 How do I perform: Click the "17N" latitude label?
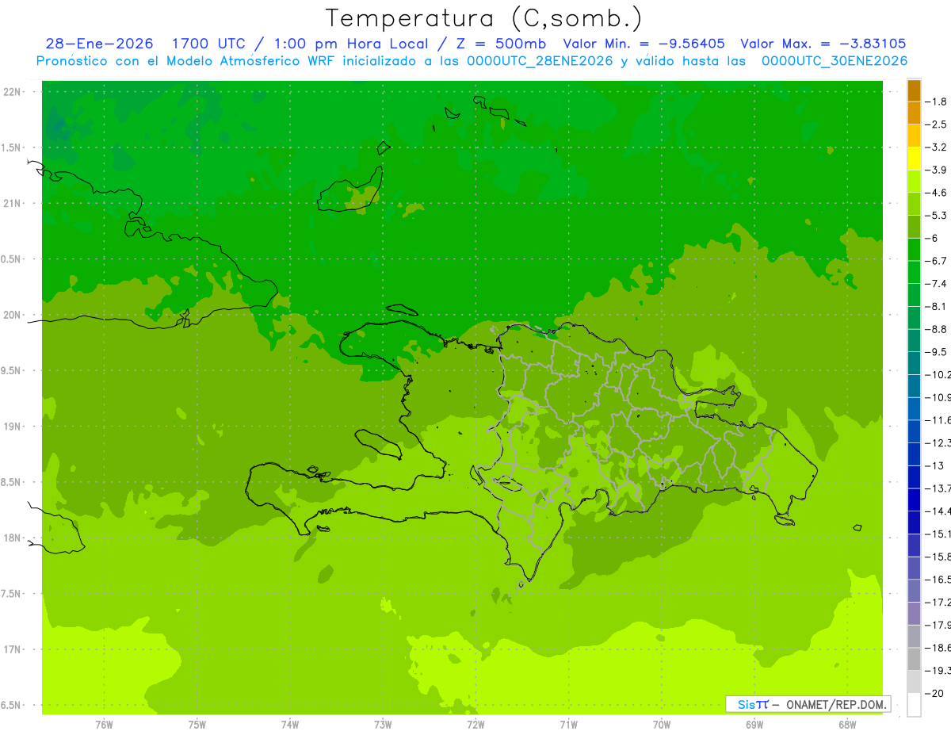[x=11, y=649]
